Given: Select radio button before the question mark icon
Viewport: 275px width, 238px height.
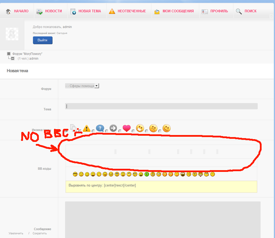Looking at the screenshot, I should 93,131.
